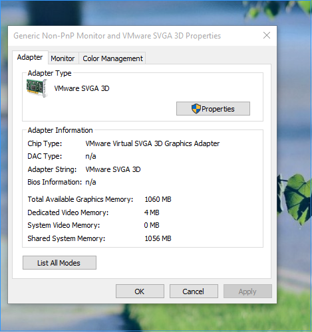
Task: Click 'VMware SVGA 3D' adapter type name
Action: pos(82,88)
